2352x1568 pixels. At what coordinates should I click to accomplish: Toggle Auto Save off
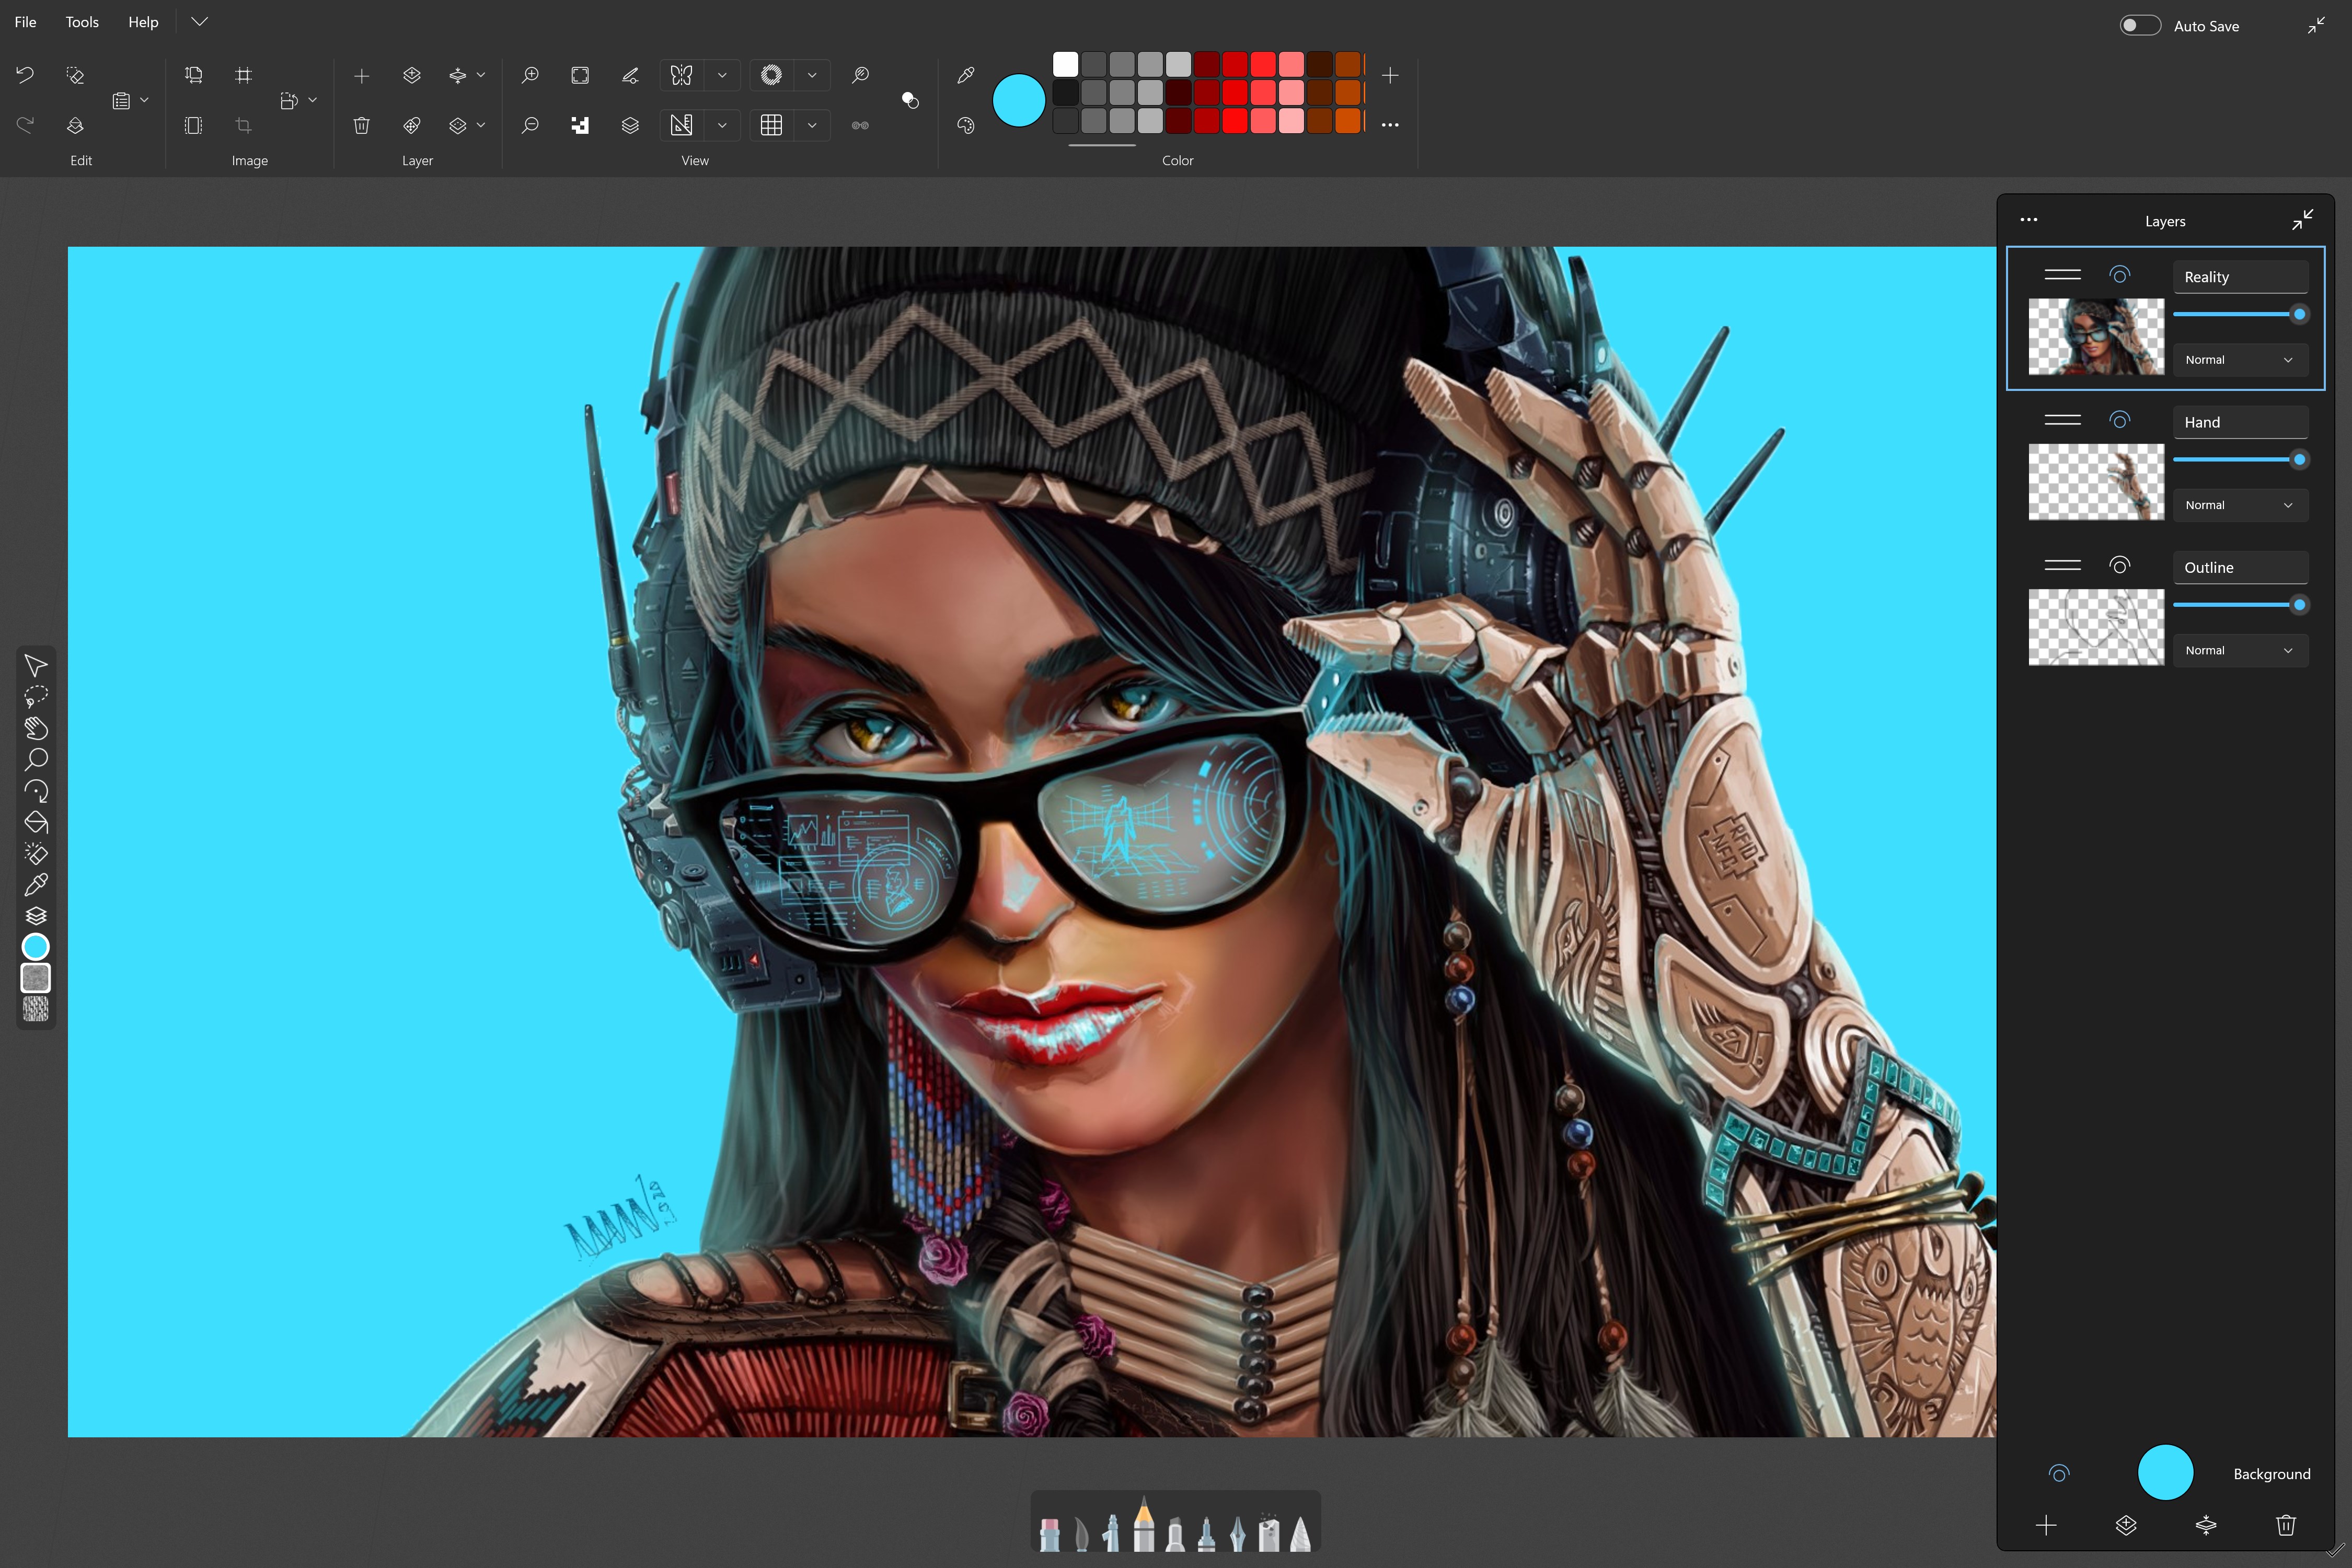(x=2140, y=25)
